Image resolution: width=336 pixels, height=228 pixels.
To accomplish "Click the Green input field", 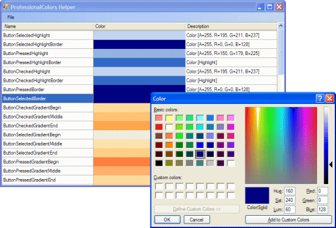I will pos(323,200).
